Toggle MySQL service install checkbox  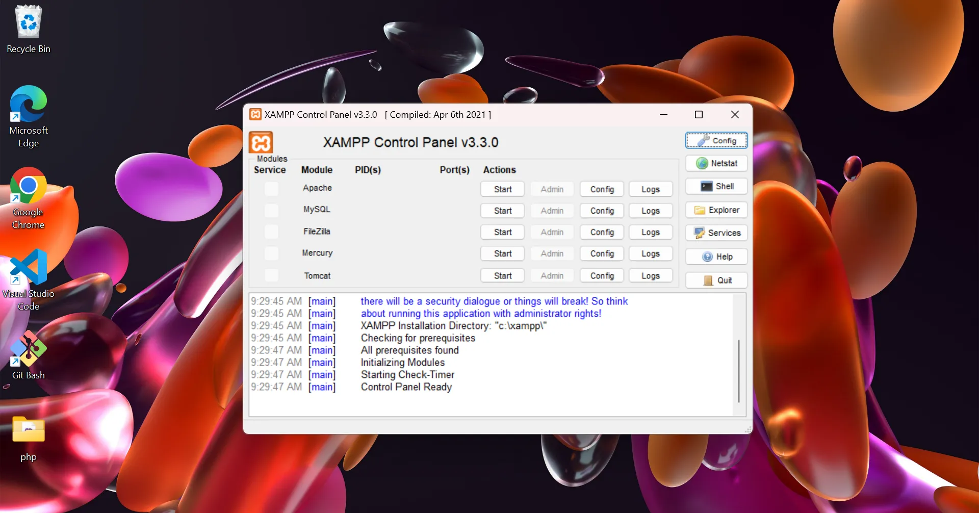point(271,210)
